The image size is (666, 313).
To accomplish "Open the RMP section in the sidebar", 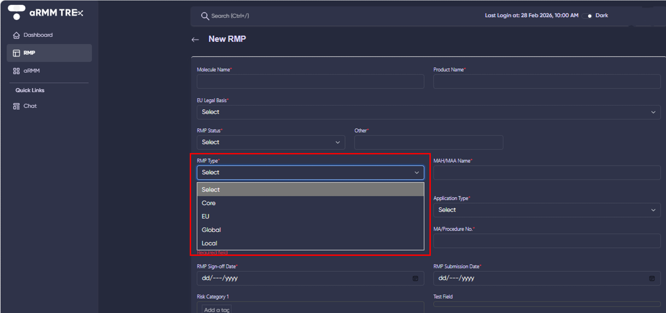I will [x=49, y=53].
